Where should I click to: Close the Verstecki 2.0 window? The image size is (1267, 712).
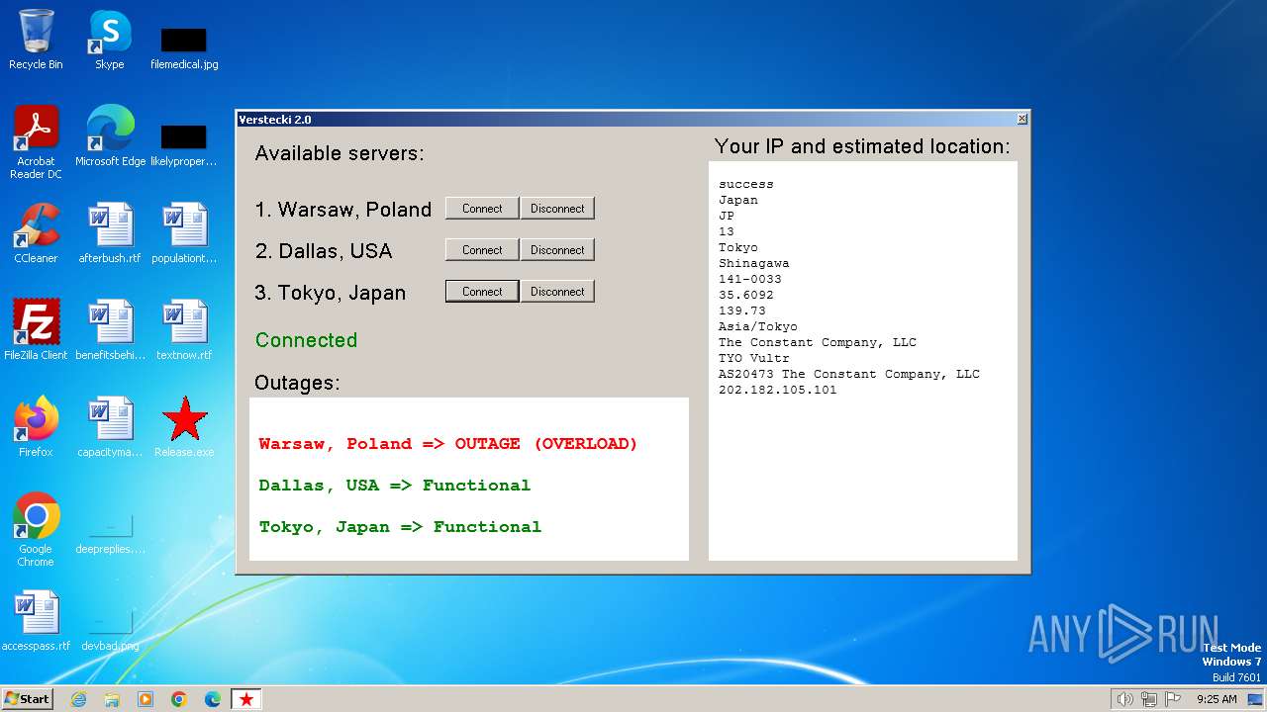point(1023,119)
